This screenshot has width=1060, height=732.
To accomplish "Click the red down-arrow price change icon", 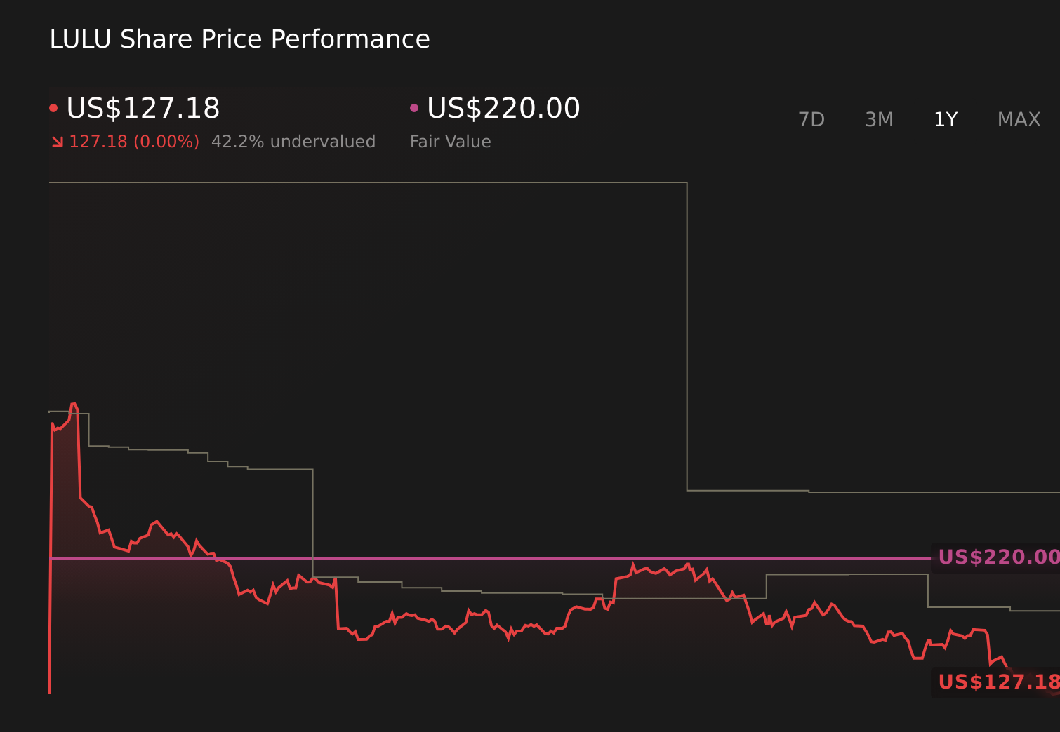I will tap(58, 142).
